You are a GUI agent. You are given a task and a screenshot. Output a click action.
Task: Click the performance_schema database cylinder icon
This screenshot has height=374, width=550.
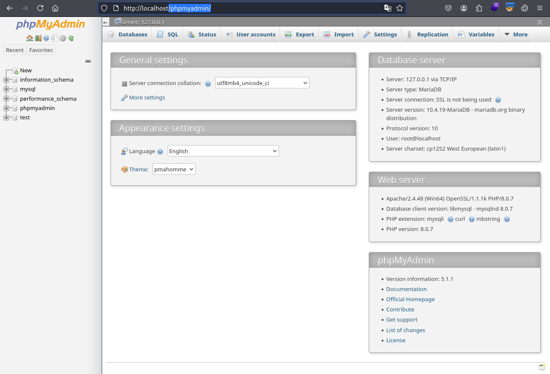tap(15, 99)
